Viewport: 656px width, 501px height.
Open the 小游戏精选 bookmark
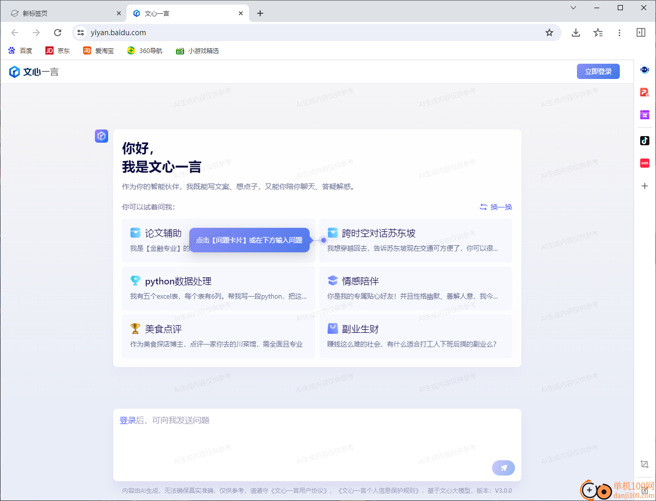tap(197, 50)
